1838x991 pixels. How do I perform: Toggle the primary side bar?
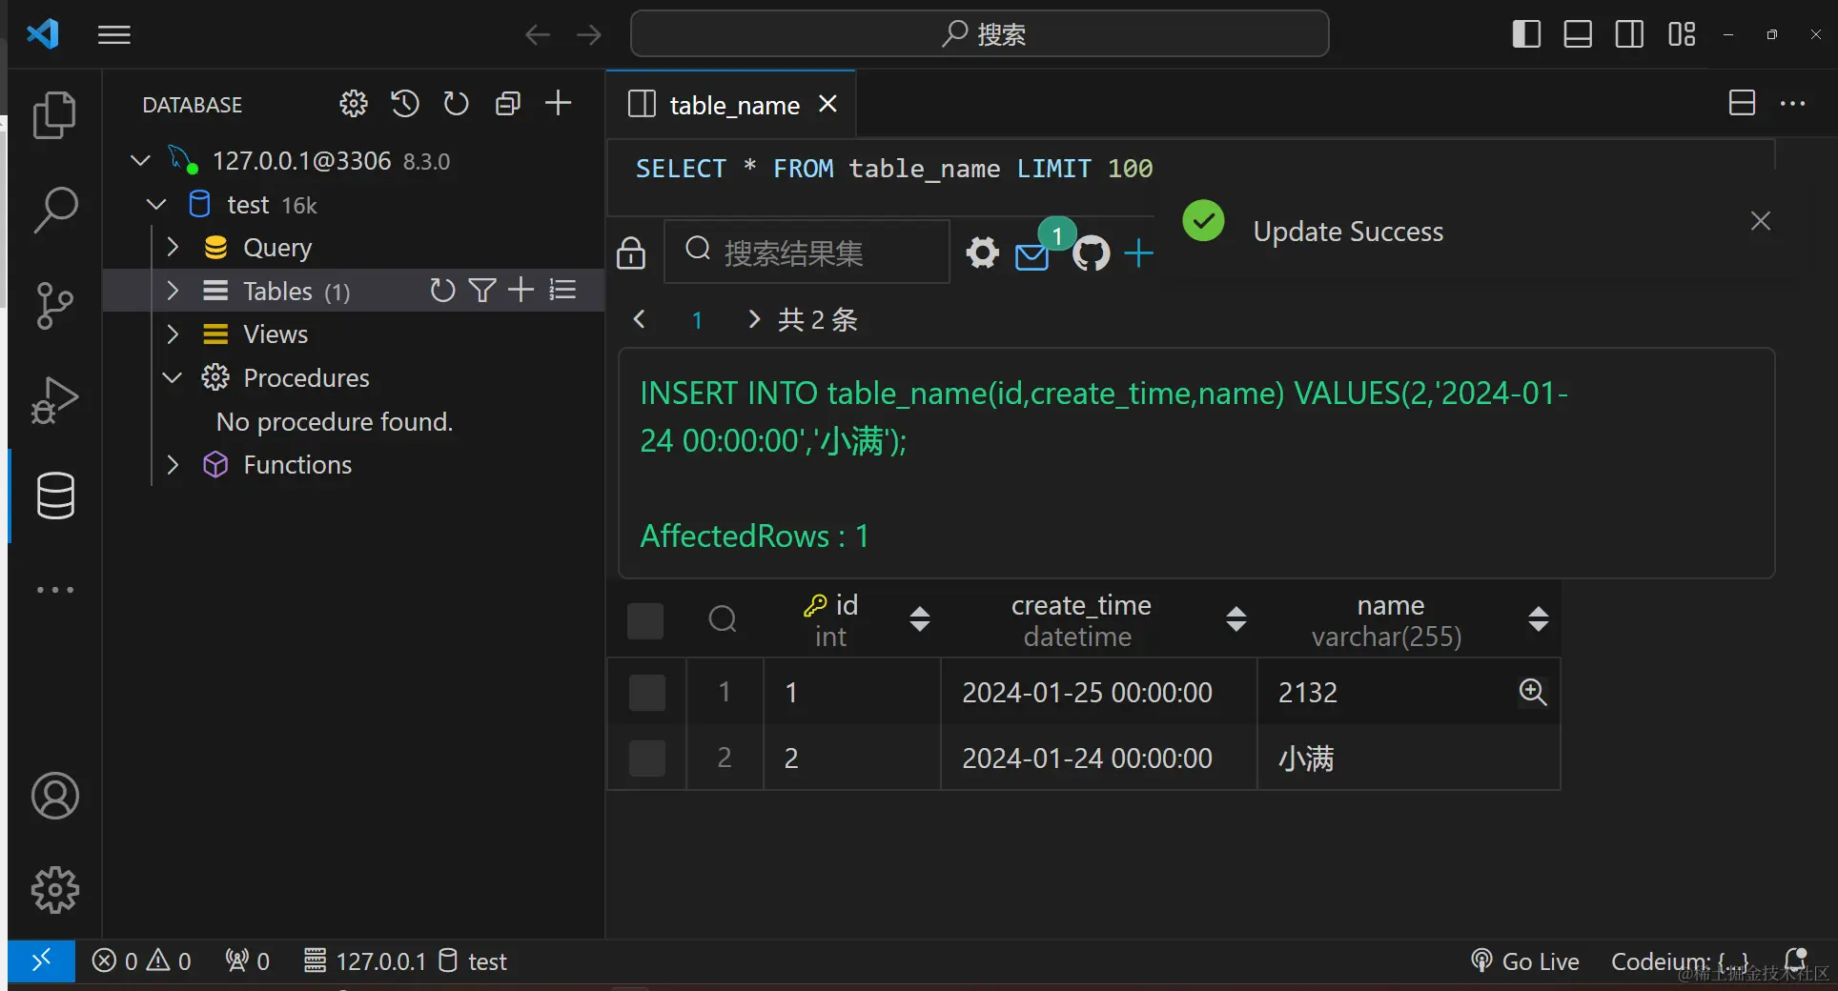click(x=1526, y=34)
